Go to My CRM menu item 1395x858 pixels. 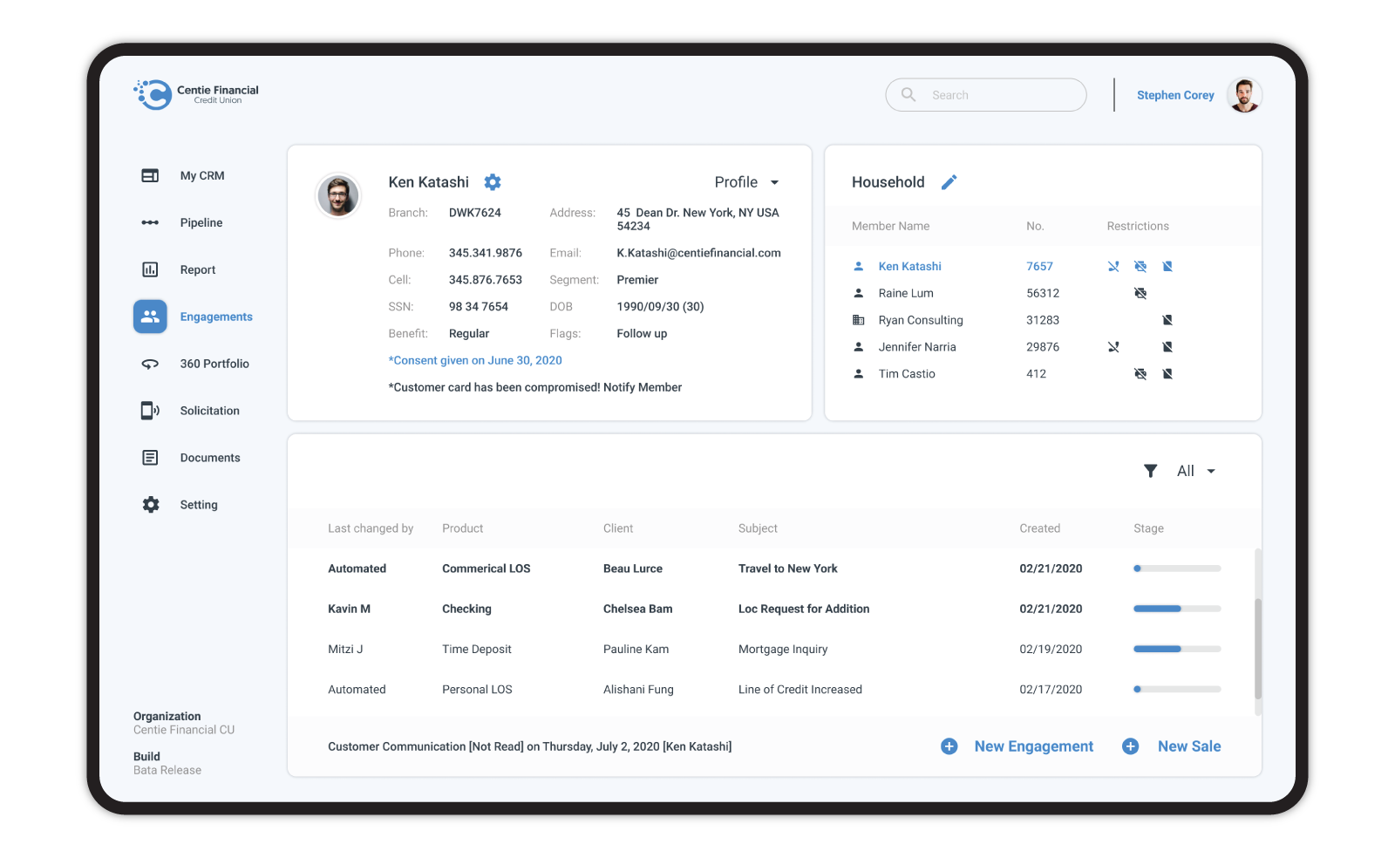tap(202, 175)
